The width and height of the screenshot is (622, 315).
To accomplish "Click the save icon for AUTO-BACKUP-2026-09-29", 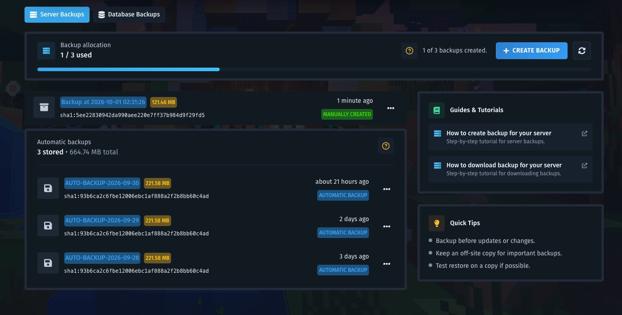I will pos(48,226).
